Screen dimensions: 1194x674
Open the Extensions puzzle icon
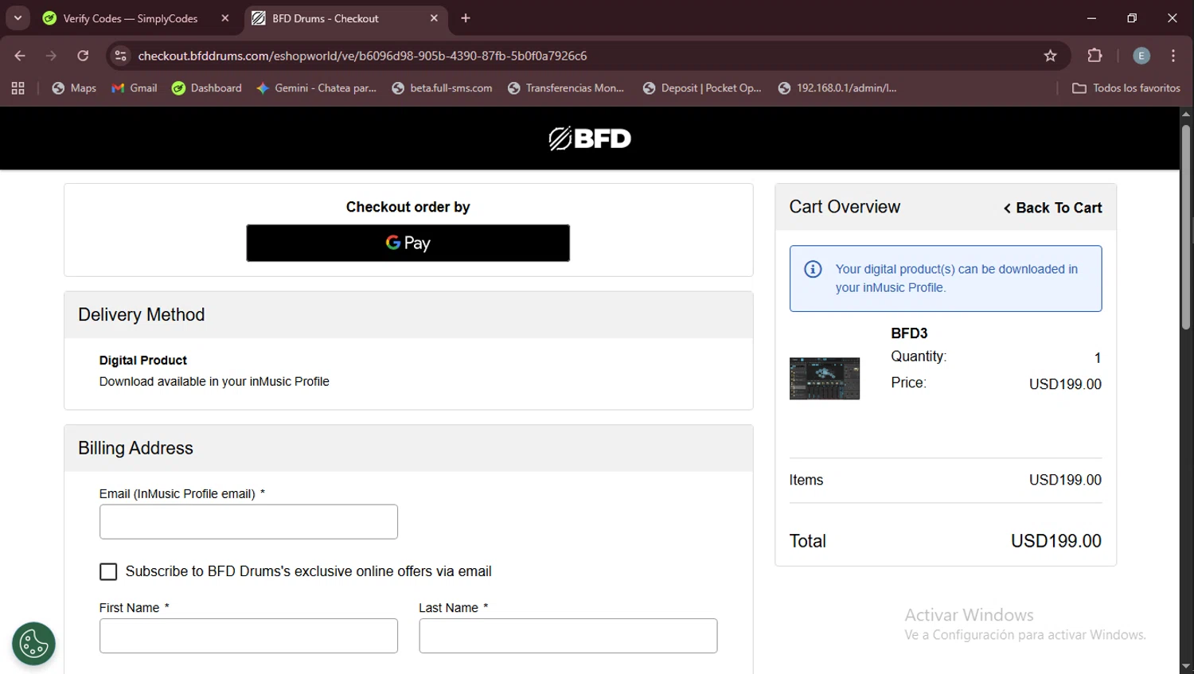coord(1095,56)
